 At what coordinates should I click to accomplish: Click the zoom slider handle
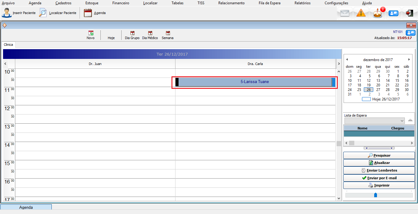coord(375,195)
